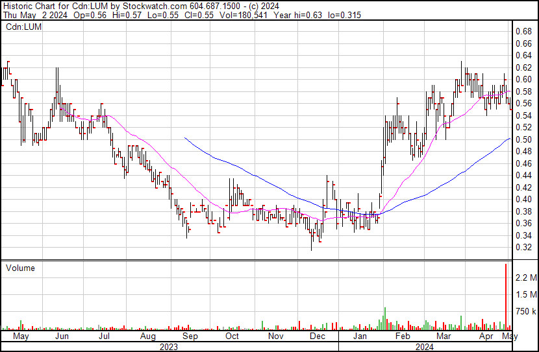
Task: Click the 0.34 price axis label
Action: point(523,235)
